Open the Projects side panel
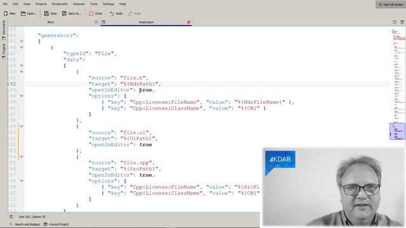This screenshot has height=228, width=406. pyautogui.click(x=4, y=51)
